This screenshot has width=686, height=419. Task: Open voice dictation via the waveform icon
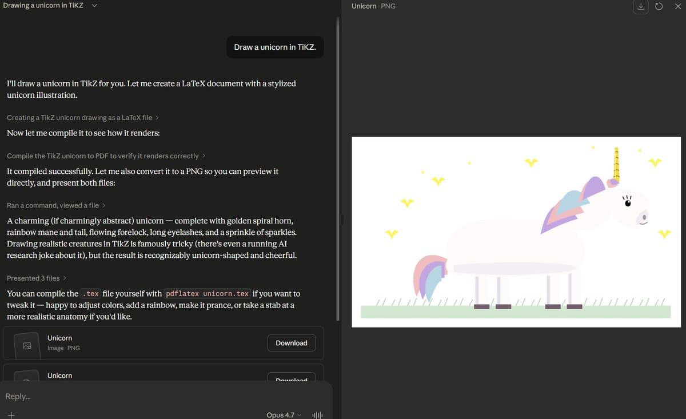pyautogui.click(x=317, y=414)
